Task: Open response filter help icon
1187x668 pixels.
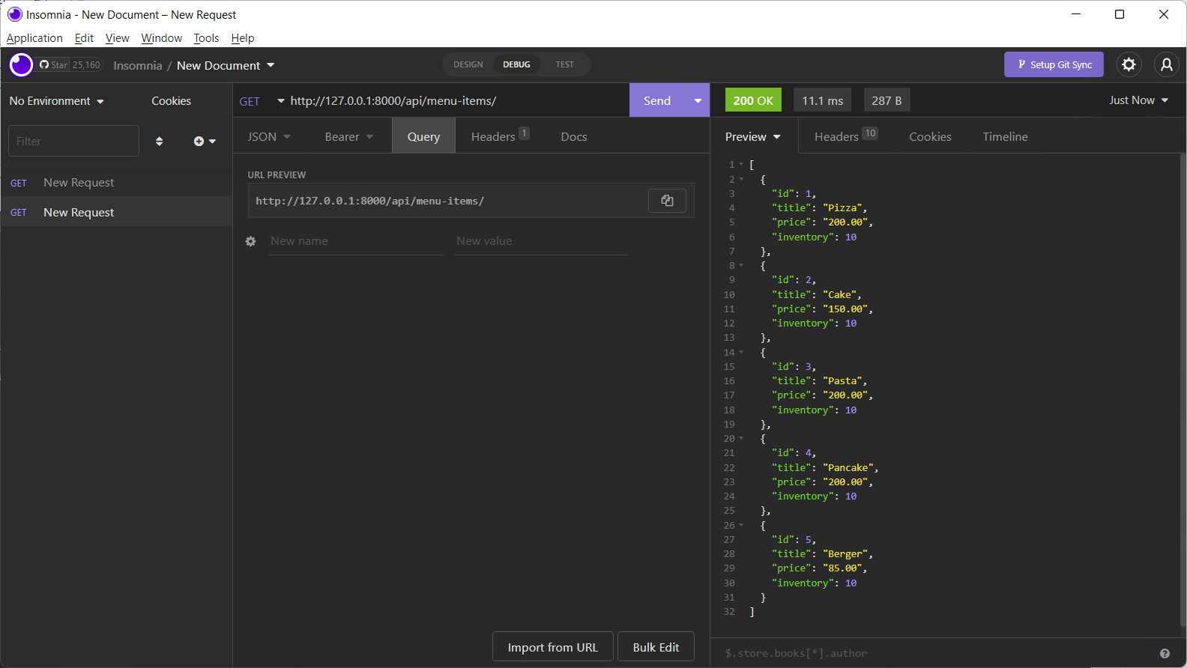Action: tap(1165, 653)
